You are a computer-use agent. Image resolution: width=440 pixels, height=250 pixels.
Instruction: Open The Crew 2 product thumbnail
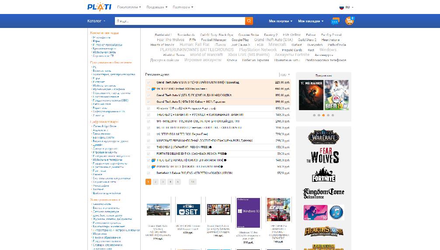tap(278, 210)
